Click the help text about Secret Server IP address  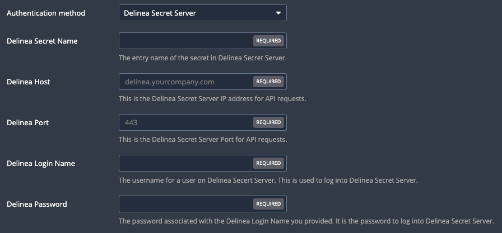click(x=212, y=99)
